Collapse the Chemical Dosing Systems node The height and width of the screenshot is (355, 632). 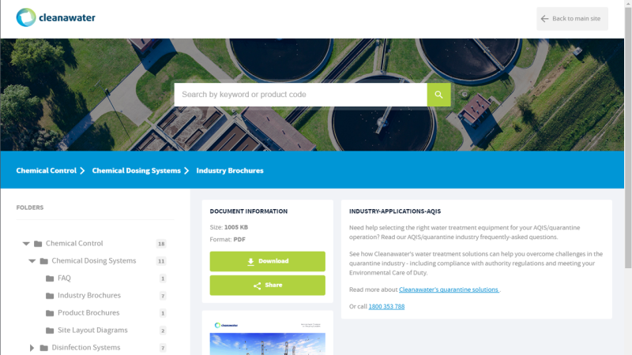click(32, 261)
